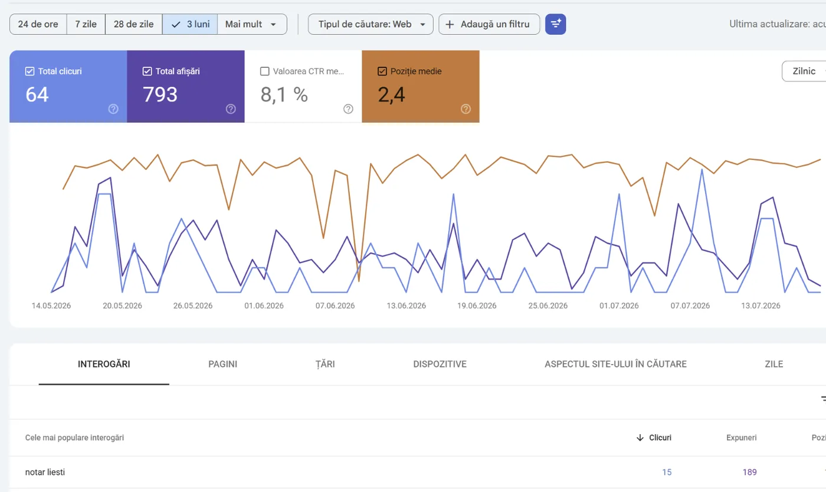826x492 pixels.
Task: Click the impressions value 189
Action: pyautogui.click(x=750, y=472)
